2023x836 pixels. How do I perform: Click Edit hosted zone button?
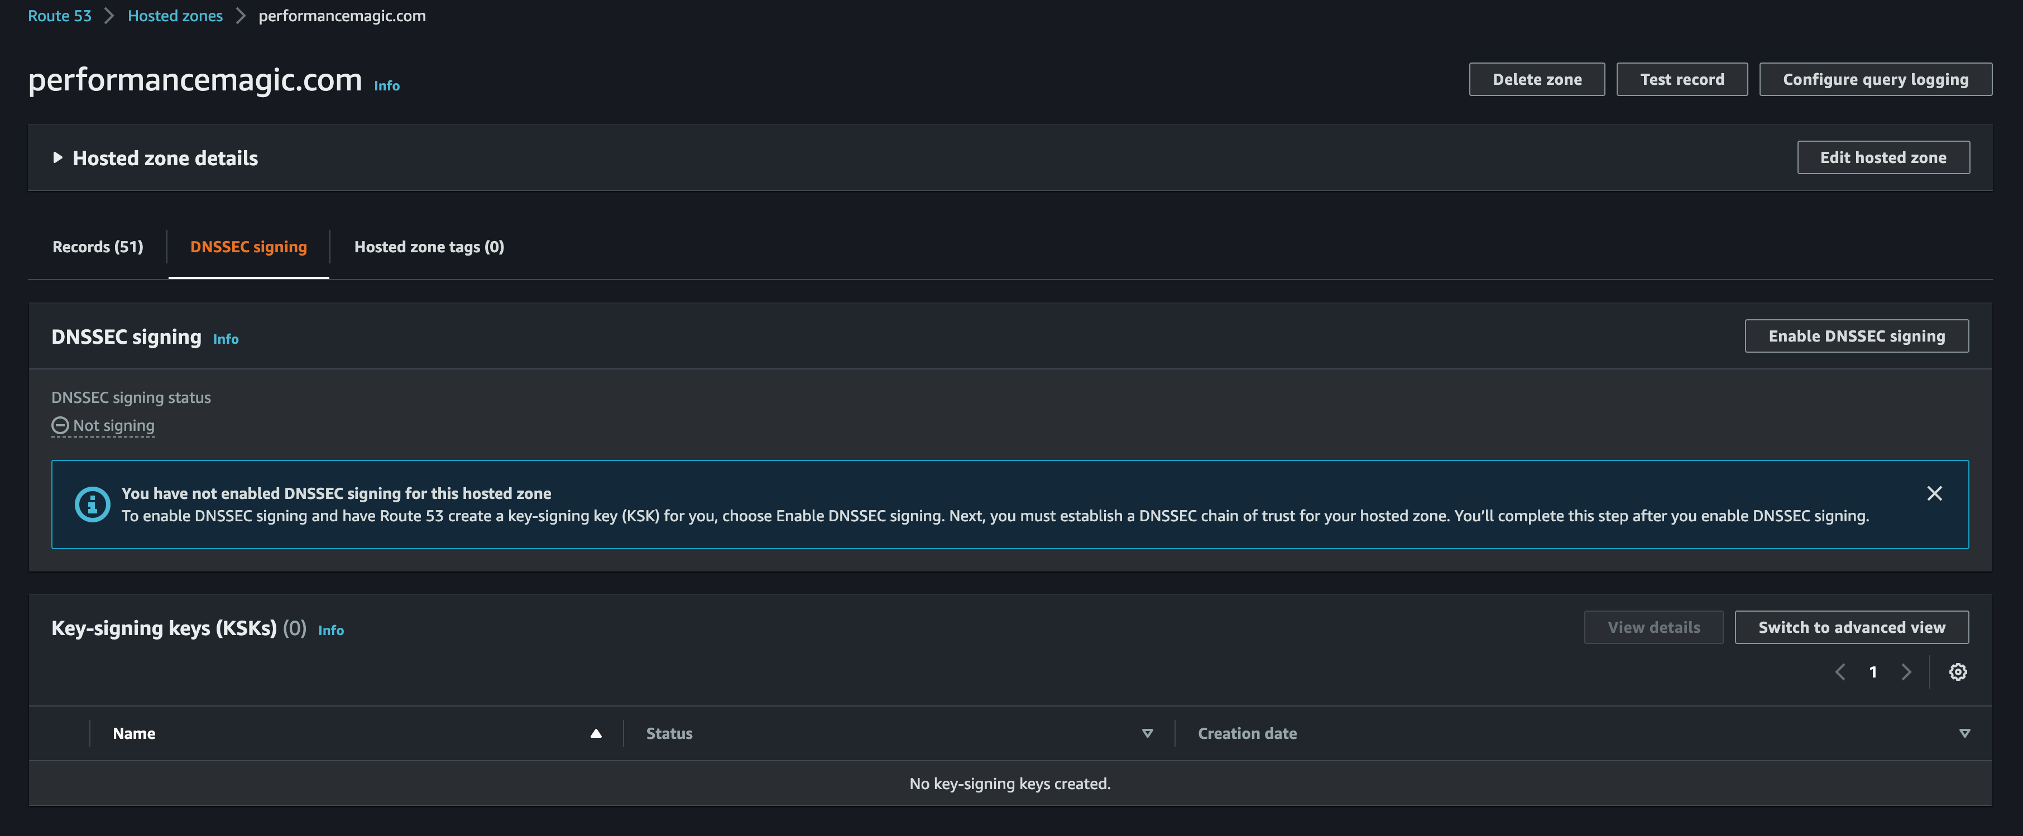(1883, 157)
